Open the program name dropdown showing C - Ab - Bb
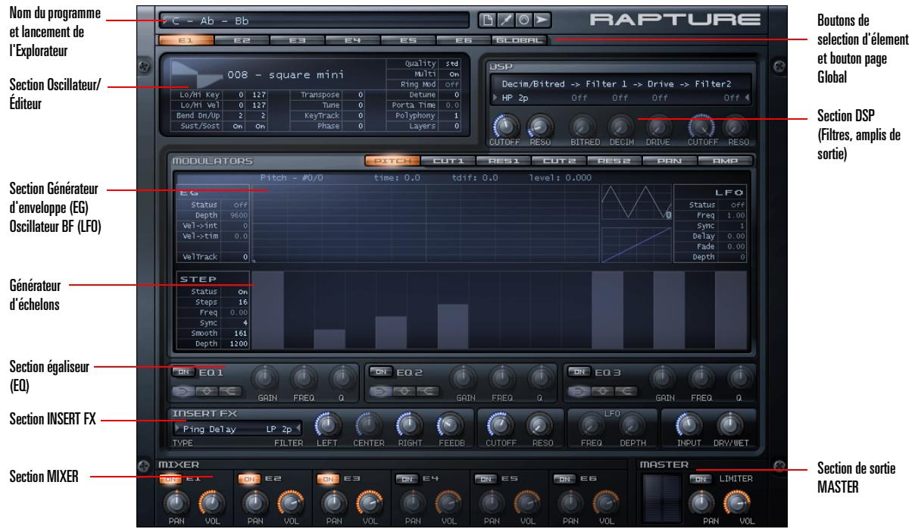 tap(314, 20)
